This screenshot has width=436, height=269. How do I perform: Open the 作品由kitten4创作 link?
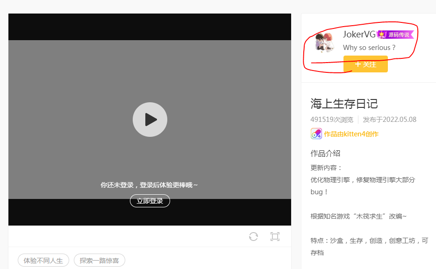[x=351, y=134]
